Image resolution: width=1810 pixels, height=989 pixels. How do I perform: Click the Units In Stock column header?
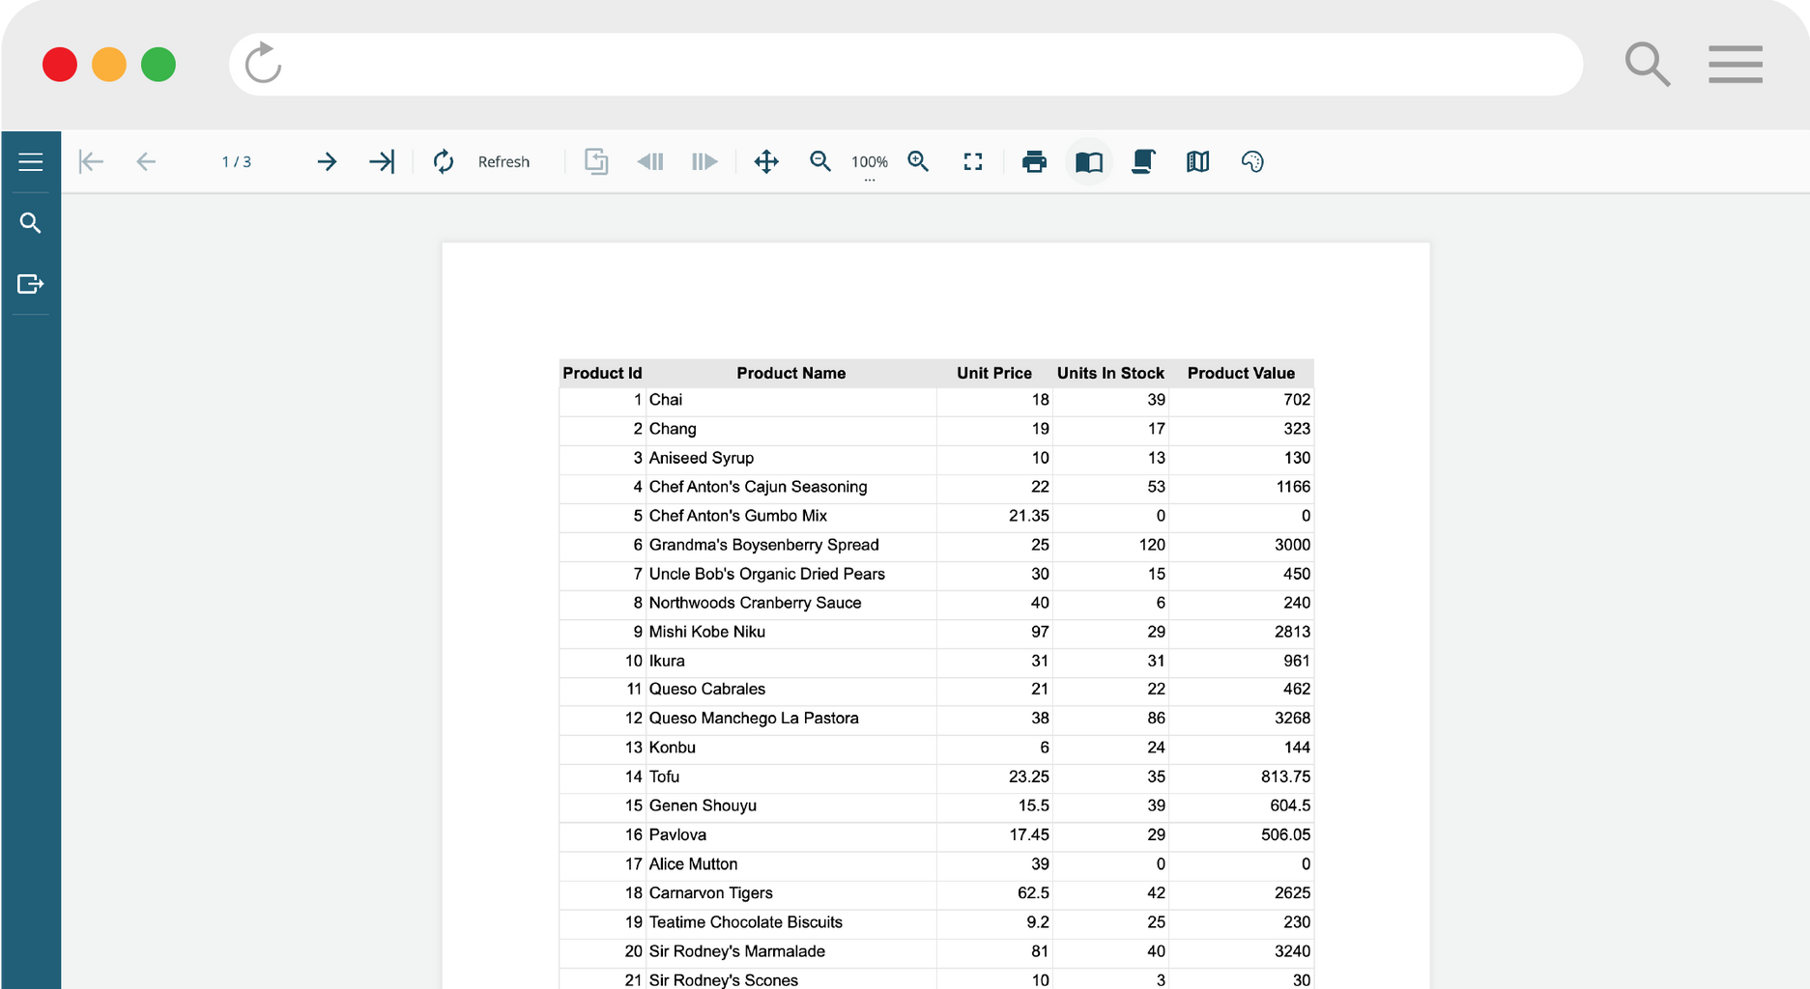[x=1110, y=373]
